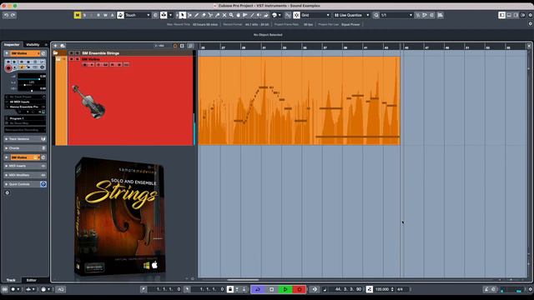
Task: Click the Solo and Ensemble Strings box image
Action: click(x=120, y=216)
